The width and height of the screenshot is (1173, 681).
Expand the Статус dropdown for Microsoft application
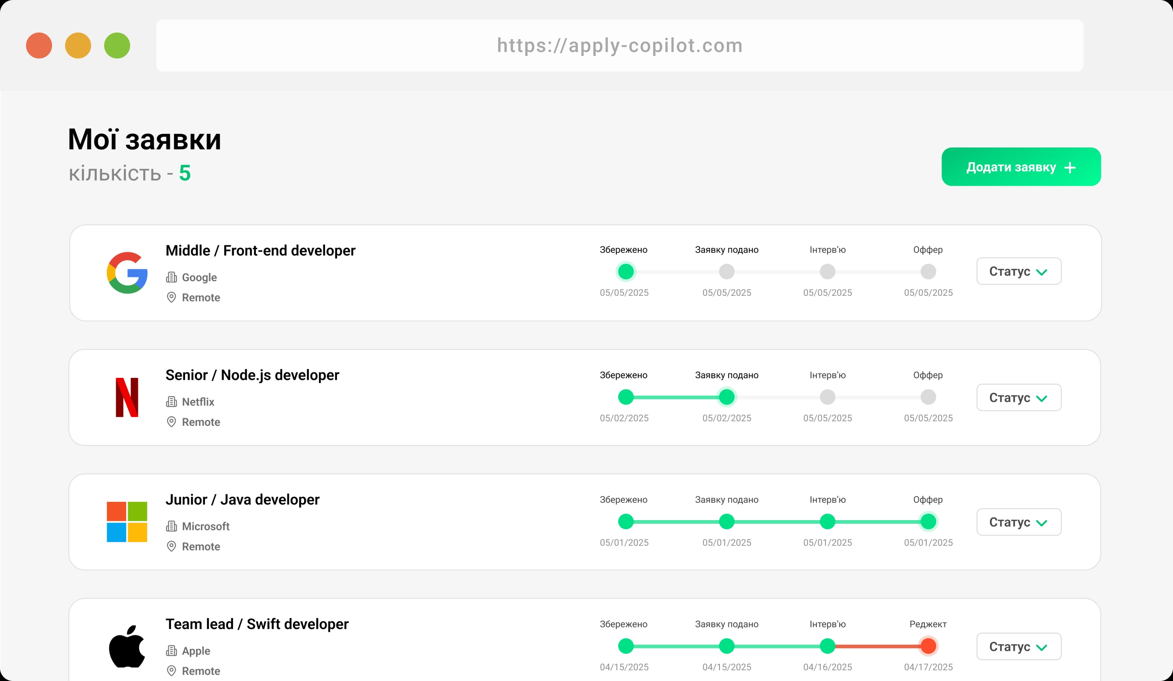click(x=1018, y=522)
